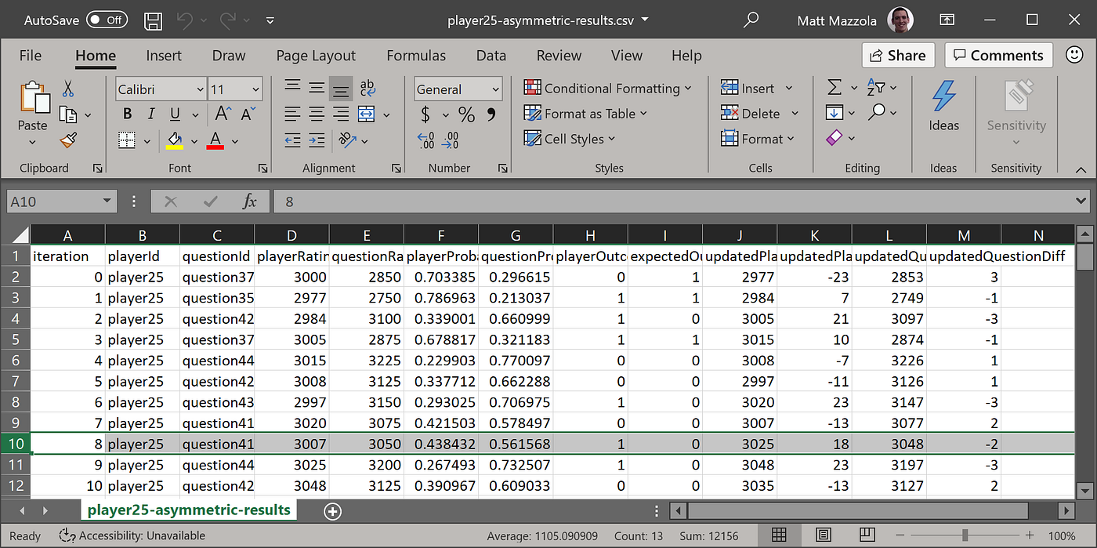
Task: Apply Merge and Center to cells
Action: pos(367,114)
